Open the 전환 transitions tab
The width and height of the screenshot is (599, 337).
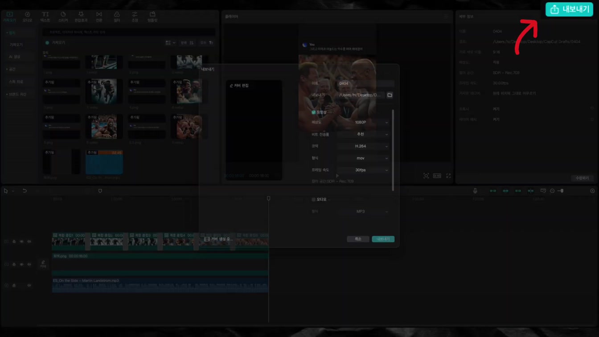click(99, 17)
